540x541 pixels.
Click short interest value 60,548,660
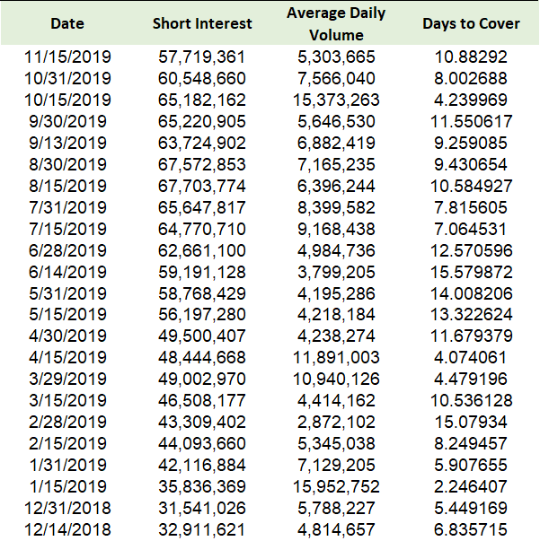click(202, 79)
